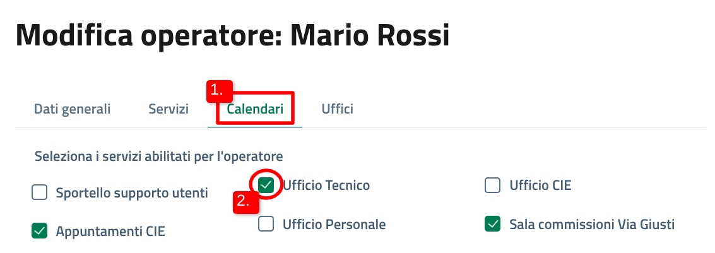Check the Ufficio CIE checkbox box
The width and height of the screenshot is (715, 253).
pos(493,185)
